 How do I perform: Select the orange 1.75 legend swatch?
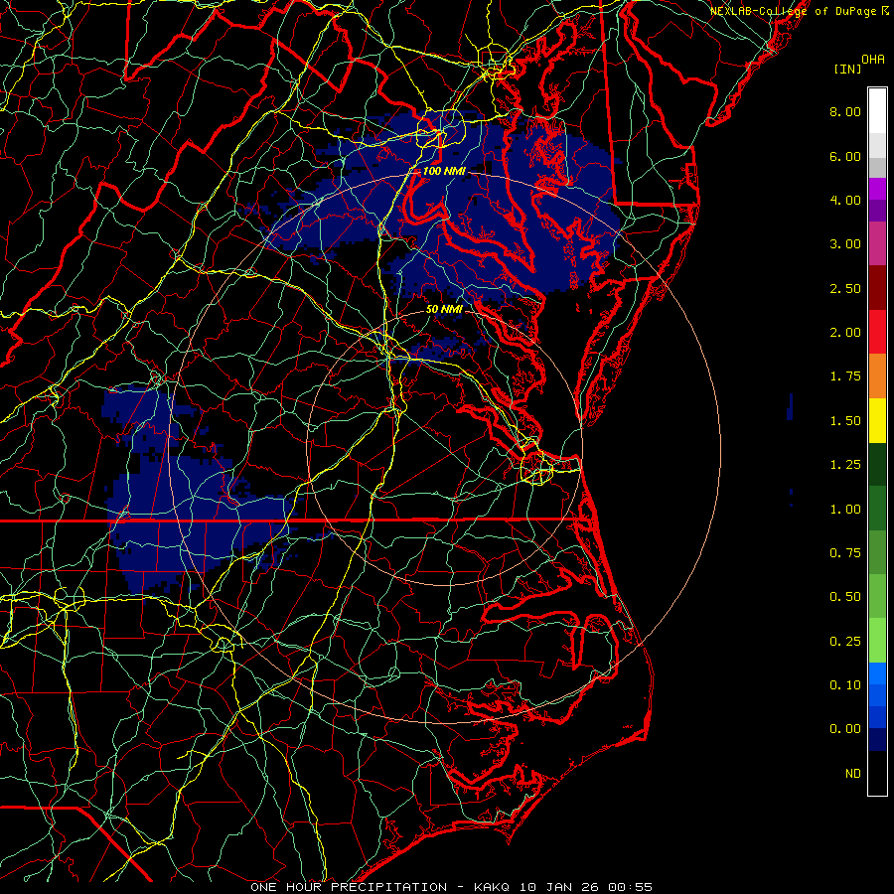(x=877, y=376)
